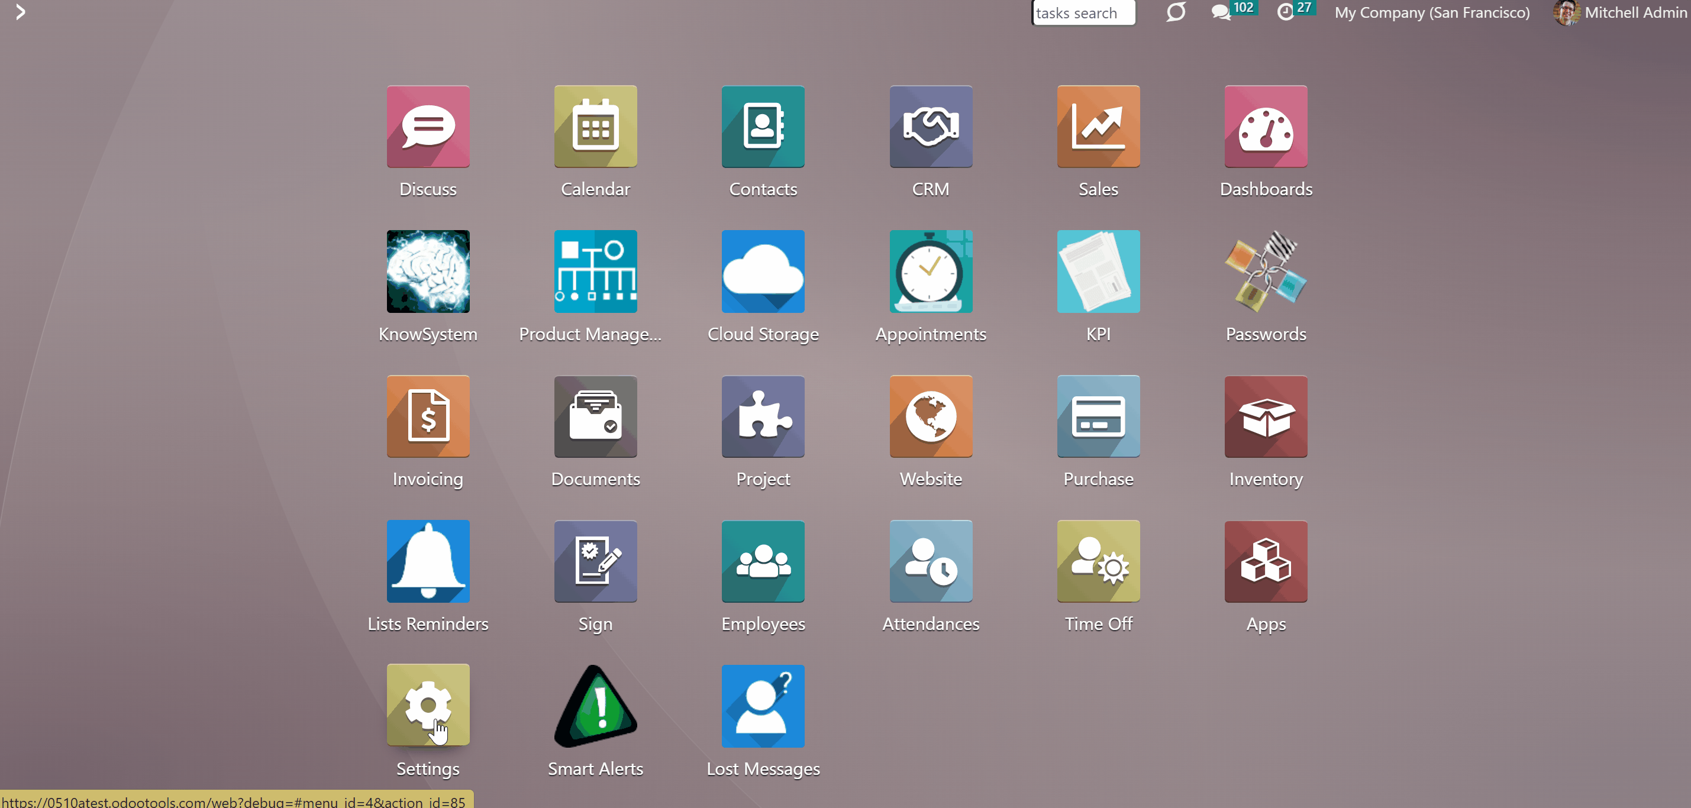Launch the Sign app

tap(595, 561)
